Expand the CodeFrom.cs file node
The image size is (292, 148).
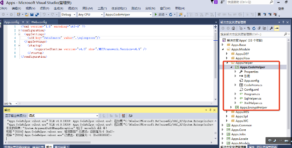pos(236,85)
